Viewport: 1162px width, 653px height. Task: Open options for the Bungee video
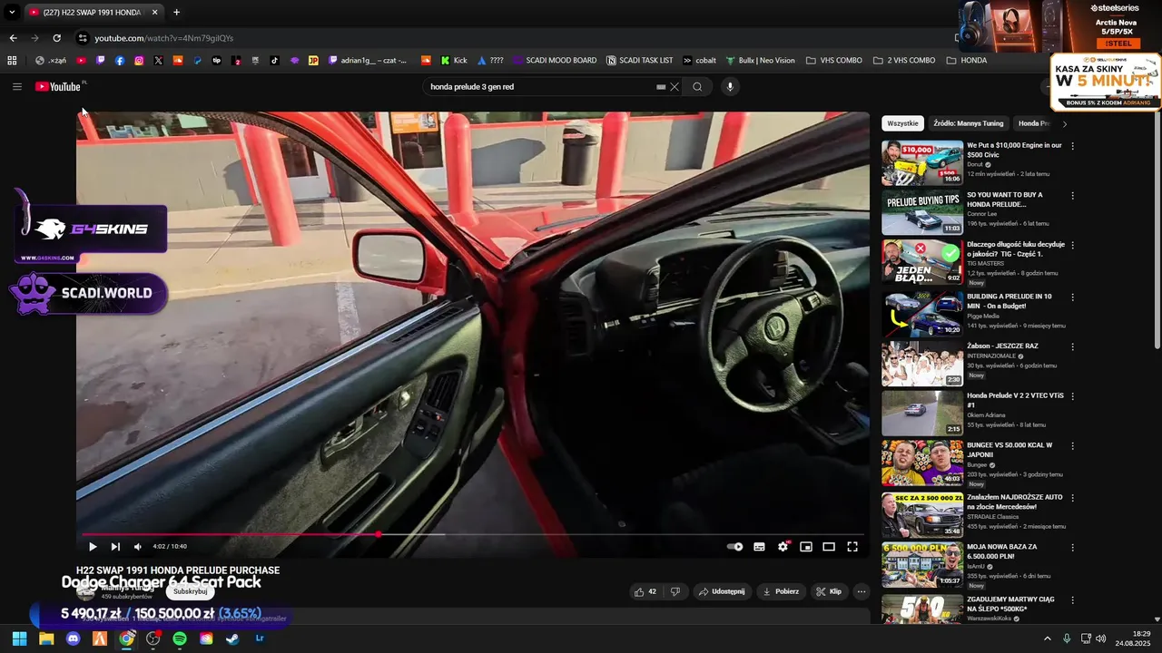1072,447
